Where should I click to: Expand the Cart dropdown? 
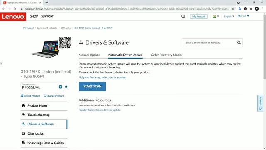(x=244, y=16)
